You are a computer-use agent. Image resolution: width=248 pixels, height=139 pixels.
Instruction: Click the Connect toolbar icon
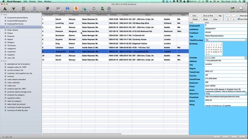click(x=232, y=8)
